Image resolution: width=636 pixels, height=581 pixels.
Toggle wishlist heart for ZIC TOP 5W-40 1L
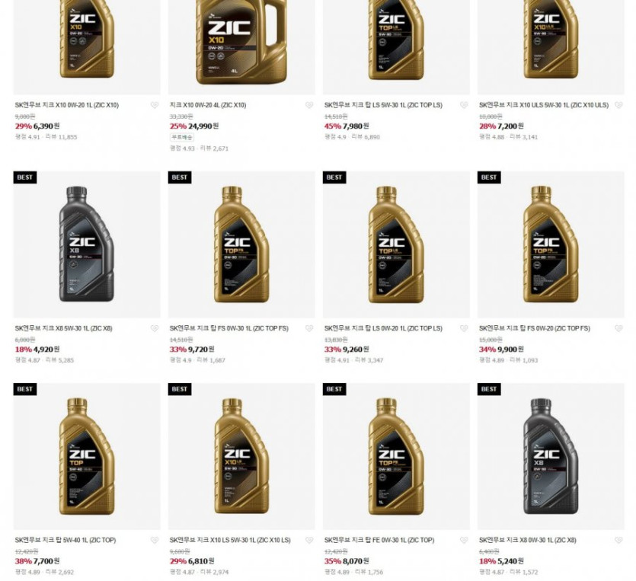pyautogui.click(x=154, y=541)
